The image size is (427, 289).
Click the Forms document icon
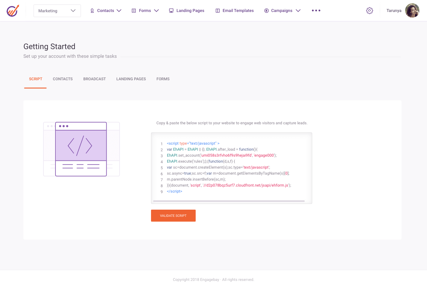[134, 11]
